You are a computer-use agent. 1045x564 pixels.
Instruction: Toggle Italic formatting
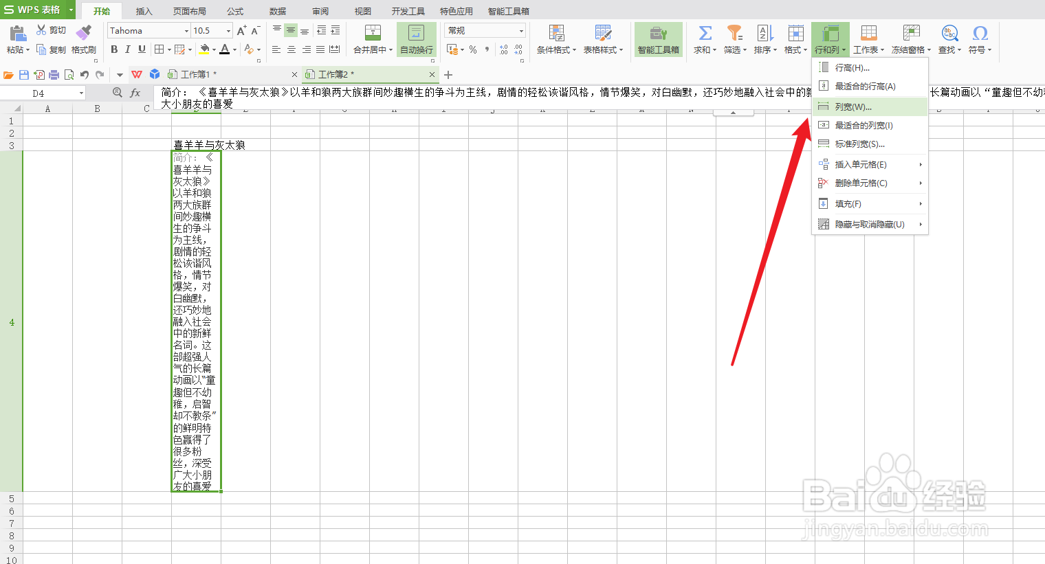pyautogui.click(x=128, y=49)
